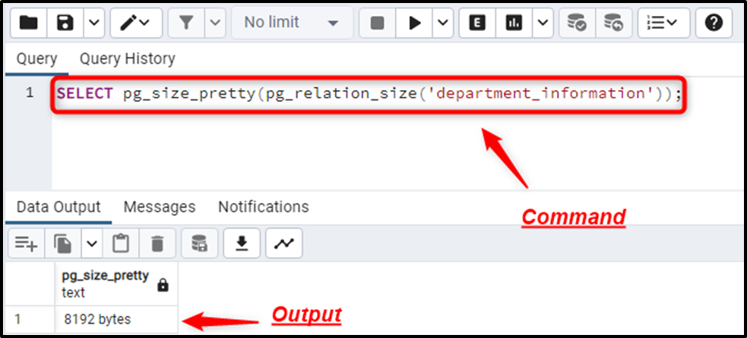
Task: Expand the execute options dropdown arrow
Action: 443,23
